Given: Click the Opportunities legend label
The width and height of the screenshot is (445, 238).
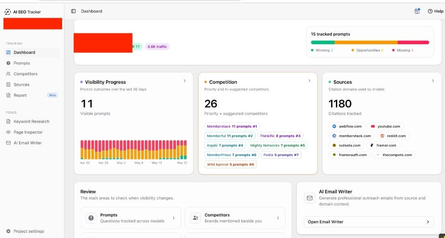Looking at the screenshot, I should 368,50.
